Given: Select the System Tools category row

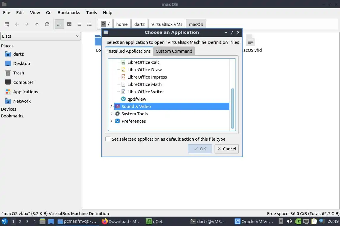Looking at the screenshot, I should pyautogui.click(x=171, y=114).
